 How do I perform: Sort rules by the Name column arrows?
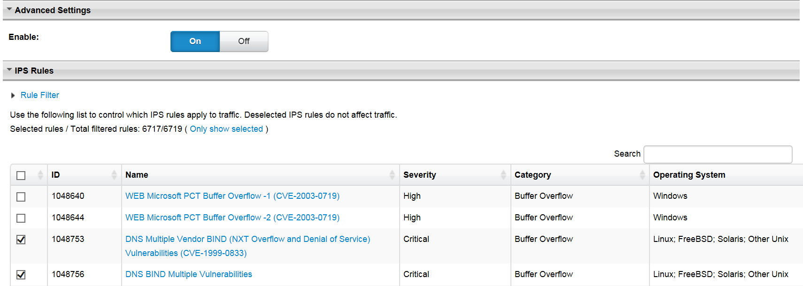pyautogui.click(x=392, y=175)
